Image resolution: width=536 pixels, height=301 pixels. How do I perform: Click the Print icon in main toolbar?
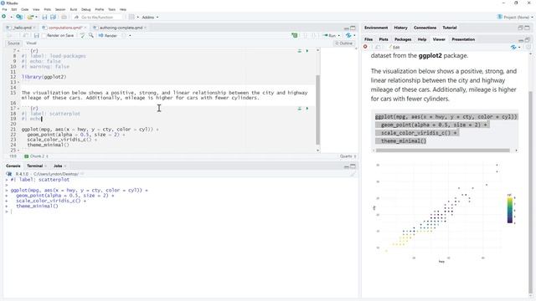64,17
